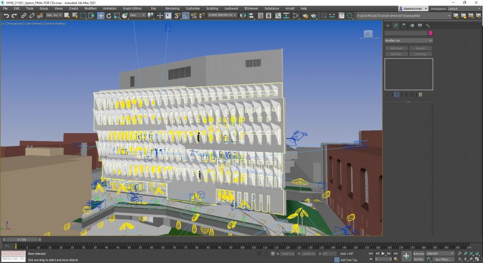The width and height of the screenshot is (483, 263).
Task: Click the Align tool icon
Action: click(251, 16)
